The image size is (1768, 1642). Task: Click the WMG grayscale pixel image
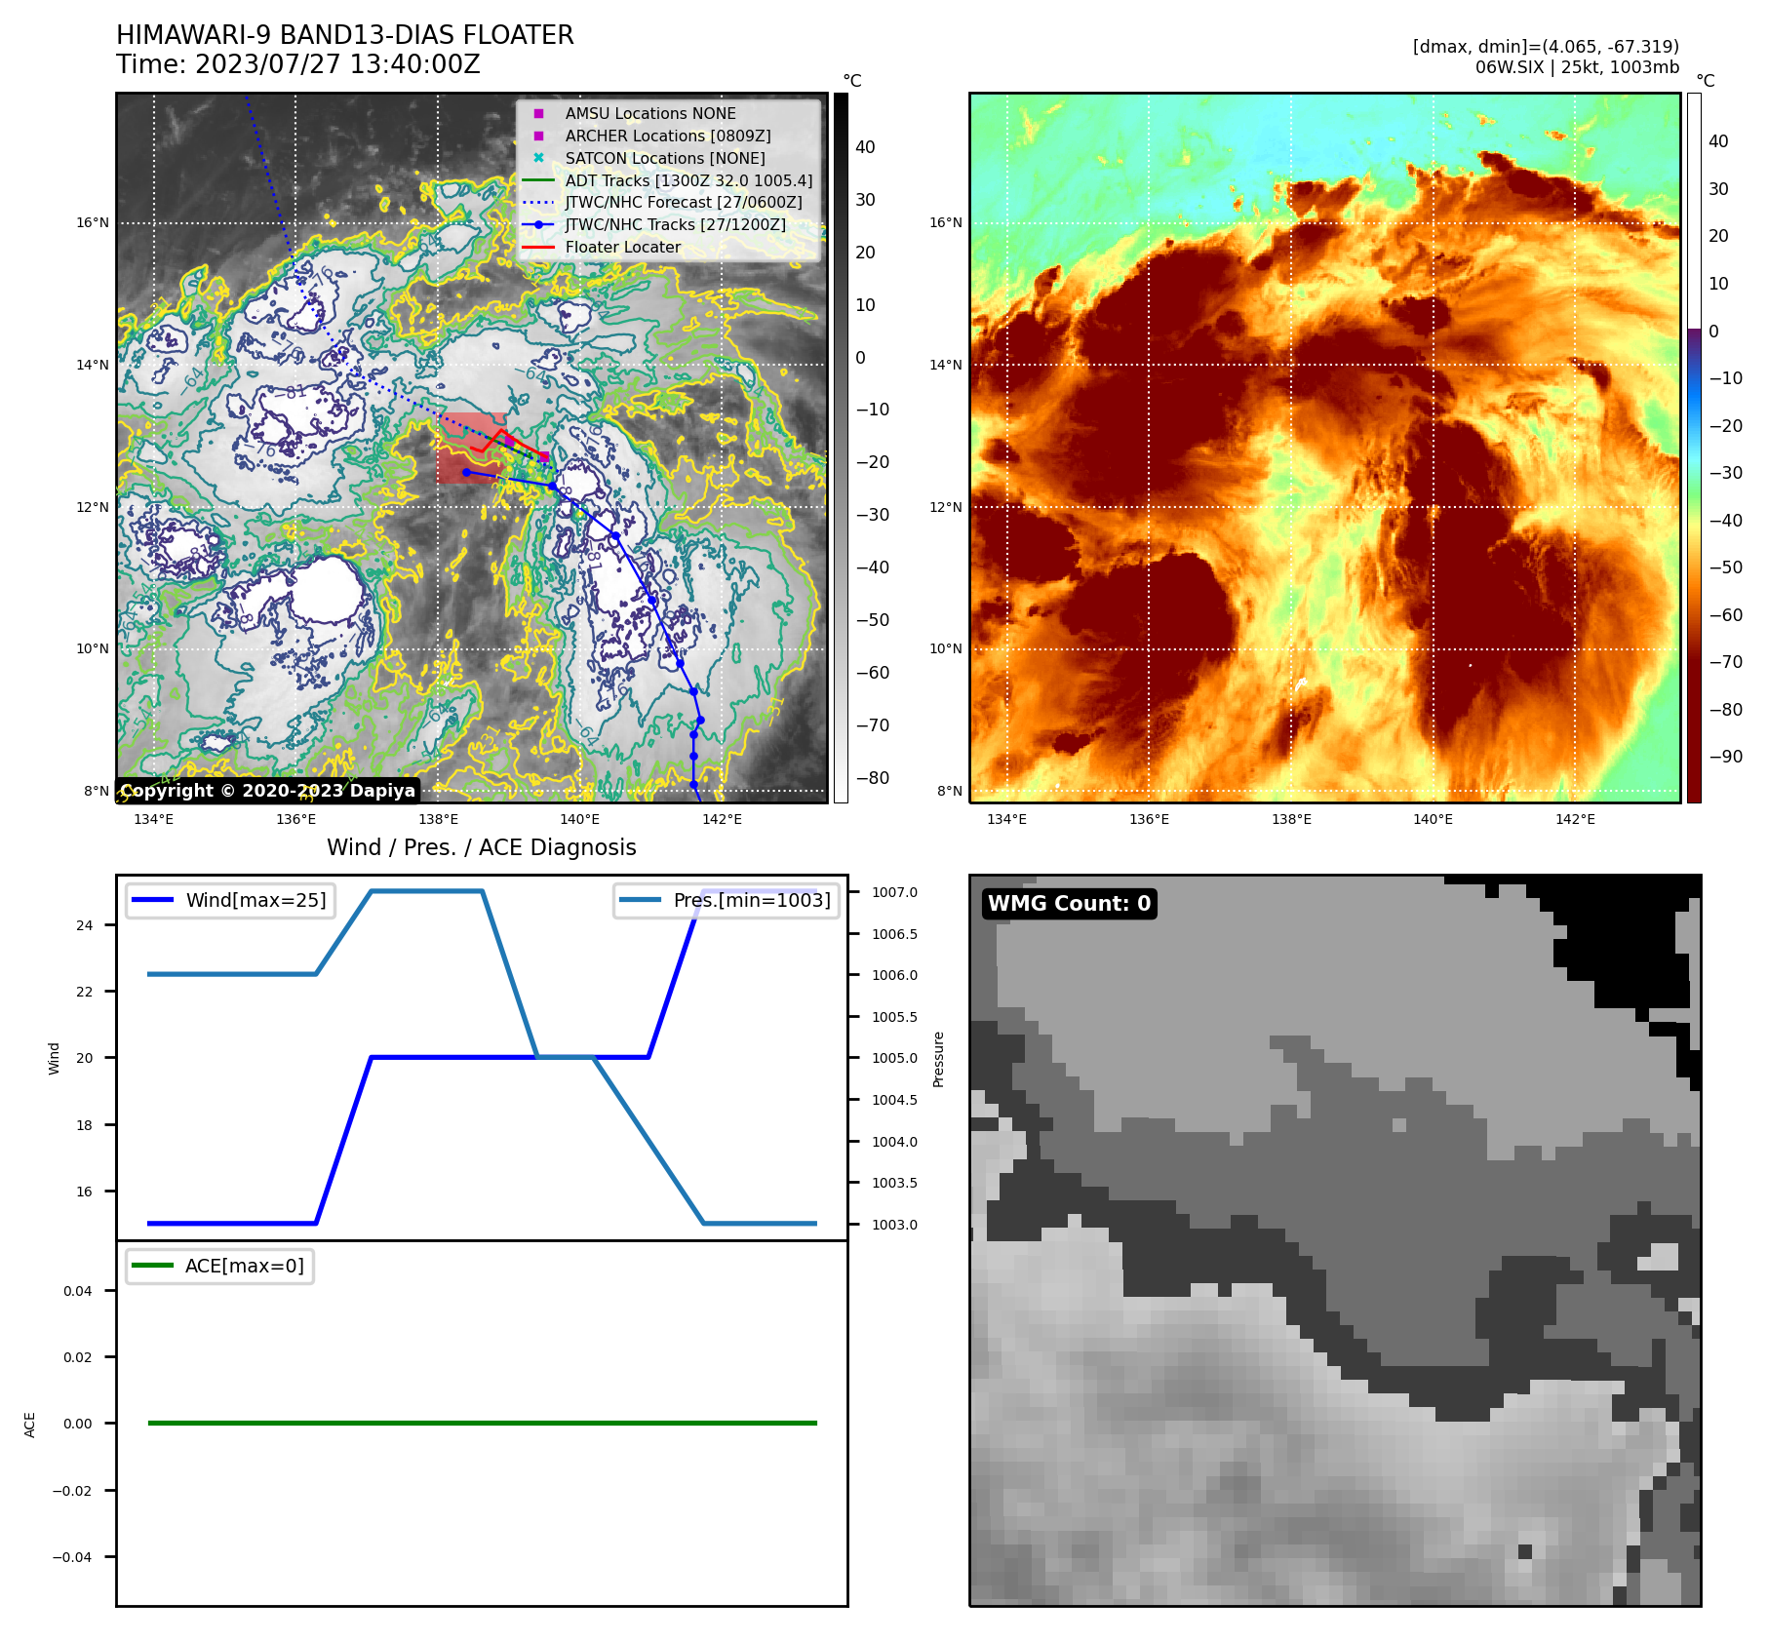[1335, 1240]
